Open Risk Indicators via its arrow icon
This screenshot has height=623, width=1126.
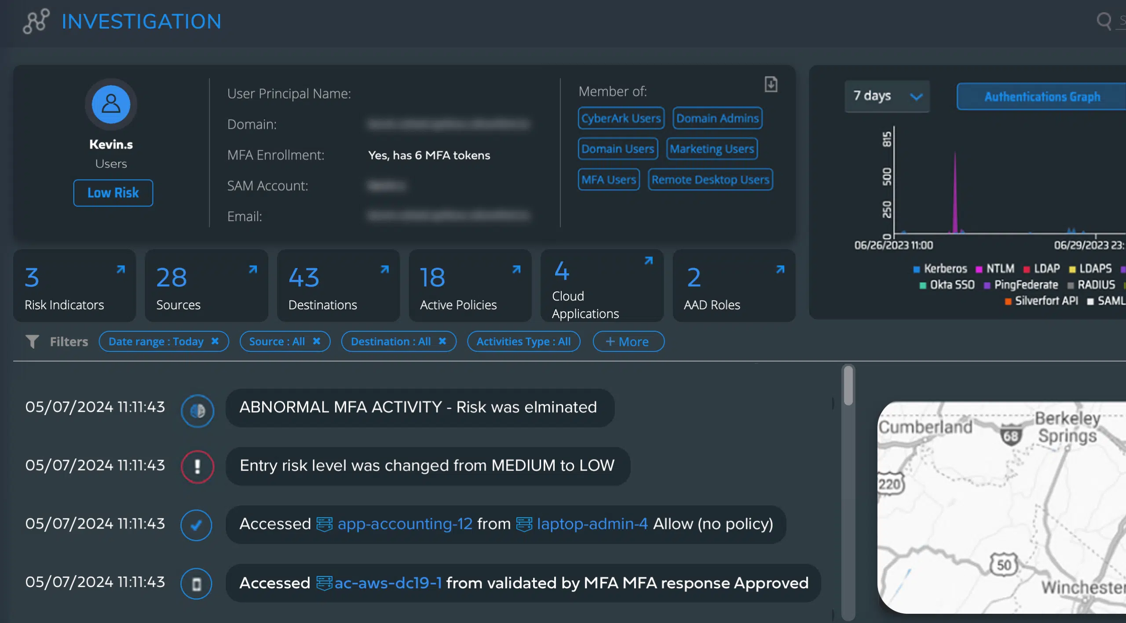121,269
